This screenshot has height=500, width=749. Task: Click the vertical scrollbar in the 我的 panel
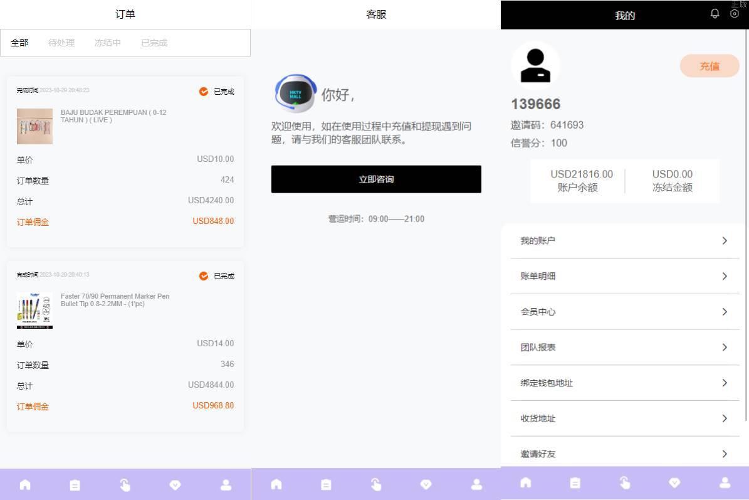(x=746, y=226)
